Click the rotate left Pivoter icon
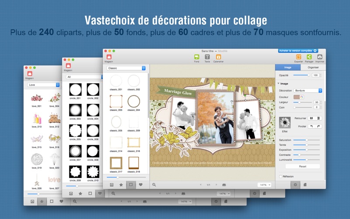The width and height of the screenshot is (350, 219). pos(311,127)
